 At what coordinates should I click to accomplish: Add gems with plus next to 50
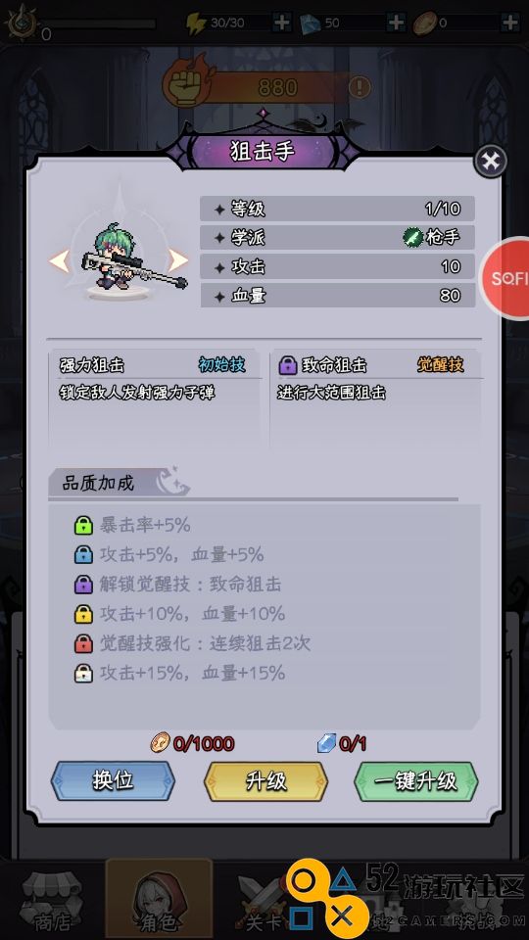pyautogui.click(x=396, y=23)
